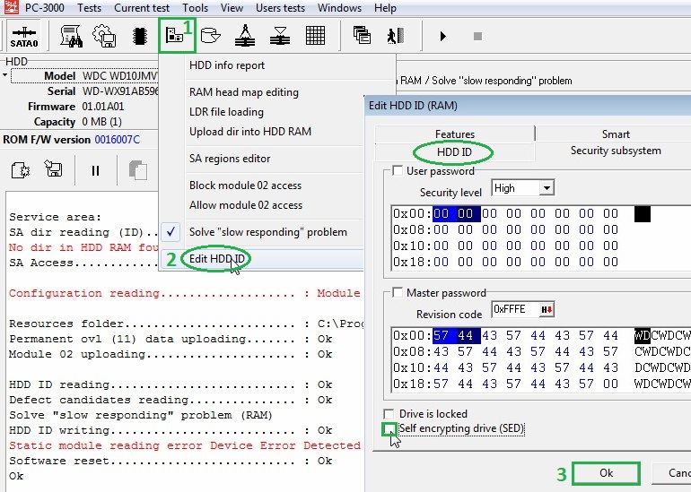Click the Revision code 0xFFFE field
The image size is (691, 492).
click(x=516, y=310)
